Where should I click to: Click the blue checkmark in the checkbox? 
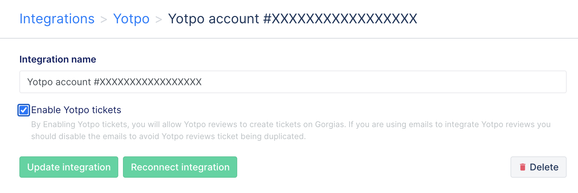(x=24, y=110)
